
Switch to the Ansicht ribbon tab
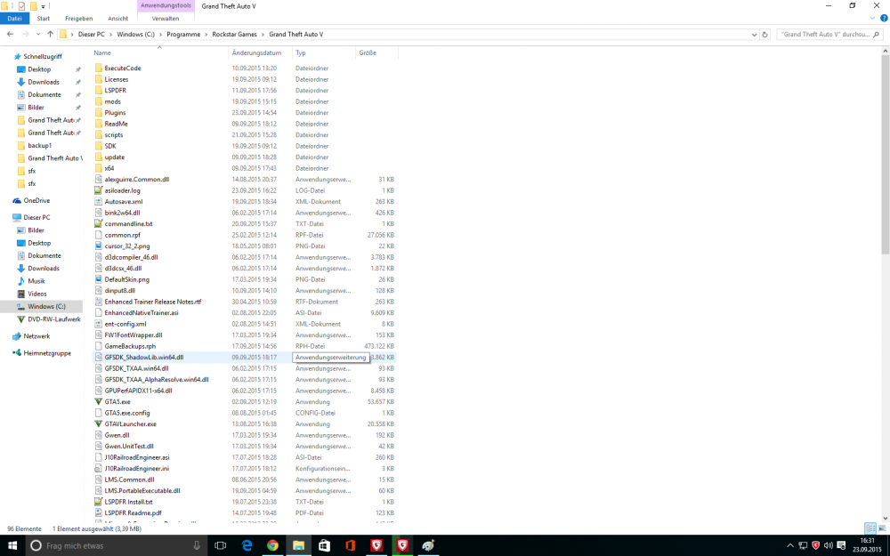click(x=118, y=18)
